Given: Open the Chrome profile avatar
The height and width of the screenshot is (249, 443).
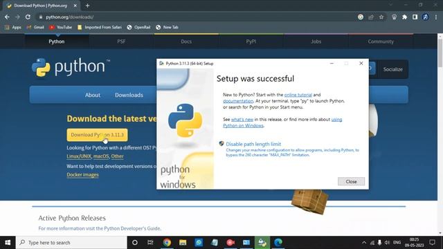Looking at the screenshot, I should tap(425, 17).
